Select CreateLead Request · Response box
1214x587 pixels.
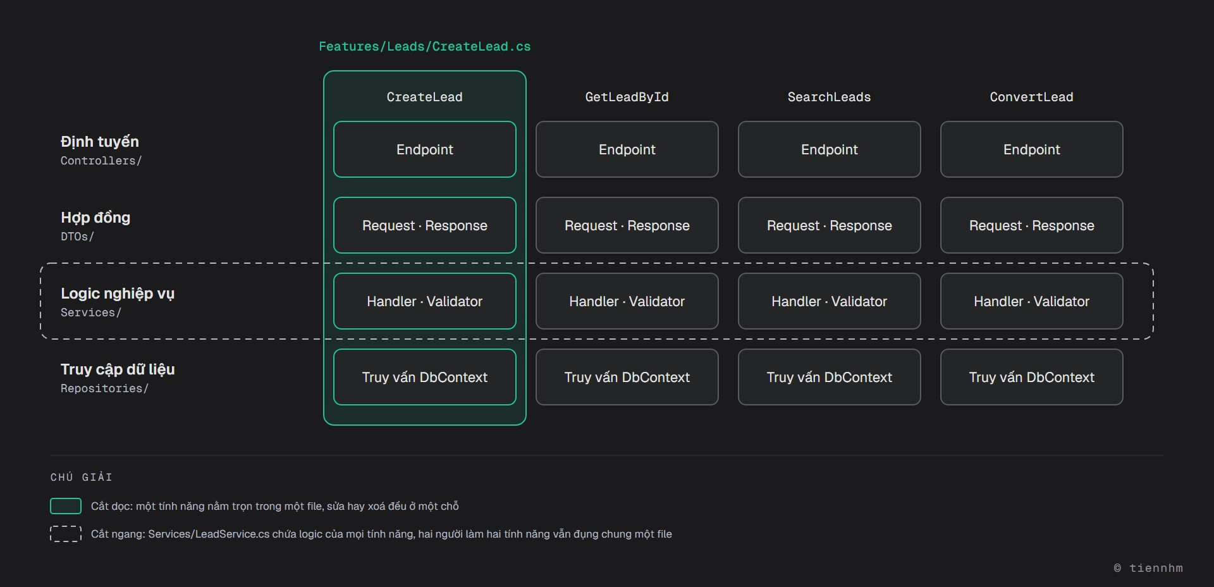425,225
